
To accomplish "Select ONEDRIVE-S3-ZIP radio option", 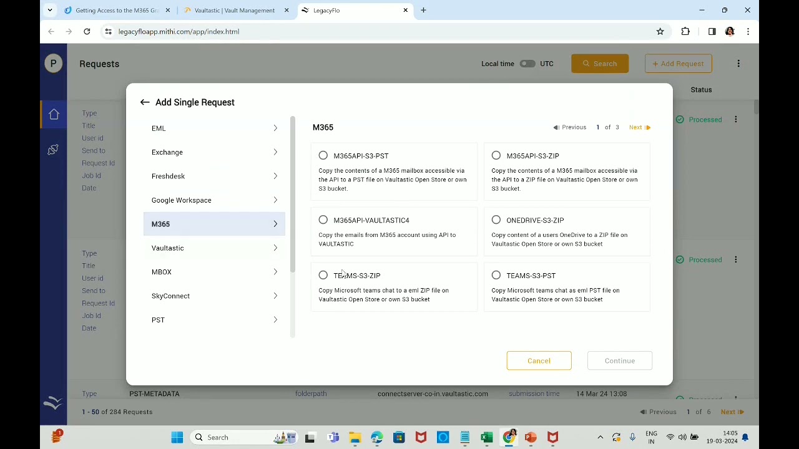I will click(496, 220).
